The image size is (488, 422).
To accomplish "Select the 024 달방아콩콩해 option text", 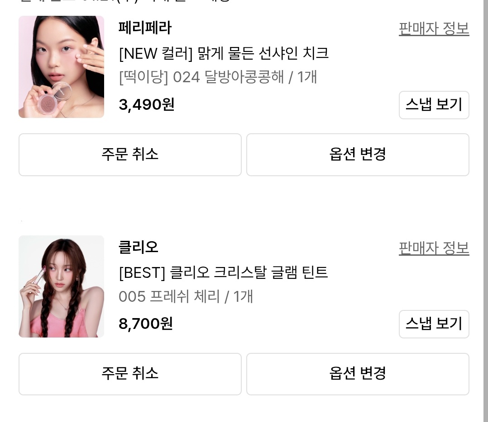I will [x=218, y=77].
